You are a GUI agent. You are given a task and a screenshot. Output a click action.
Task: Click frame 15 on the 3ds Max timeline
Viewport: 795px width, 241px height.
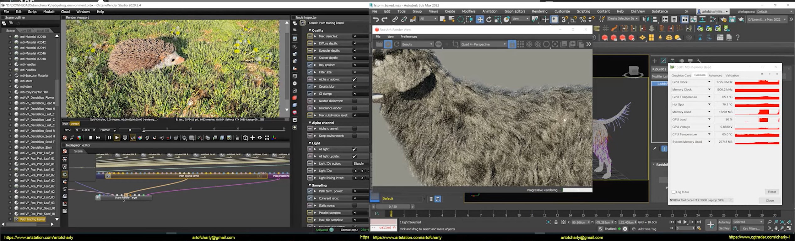tap(583, 214)
